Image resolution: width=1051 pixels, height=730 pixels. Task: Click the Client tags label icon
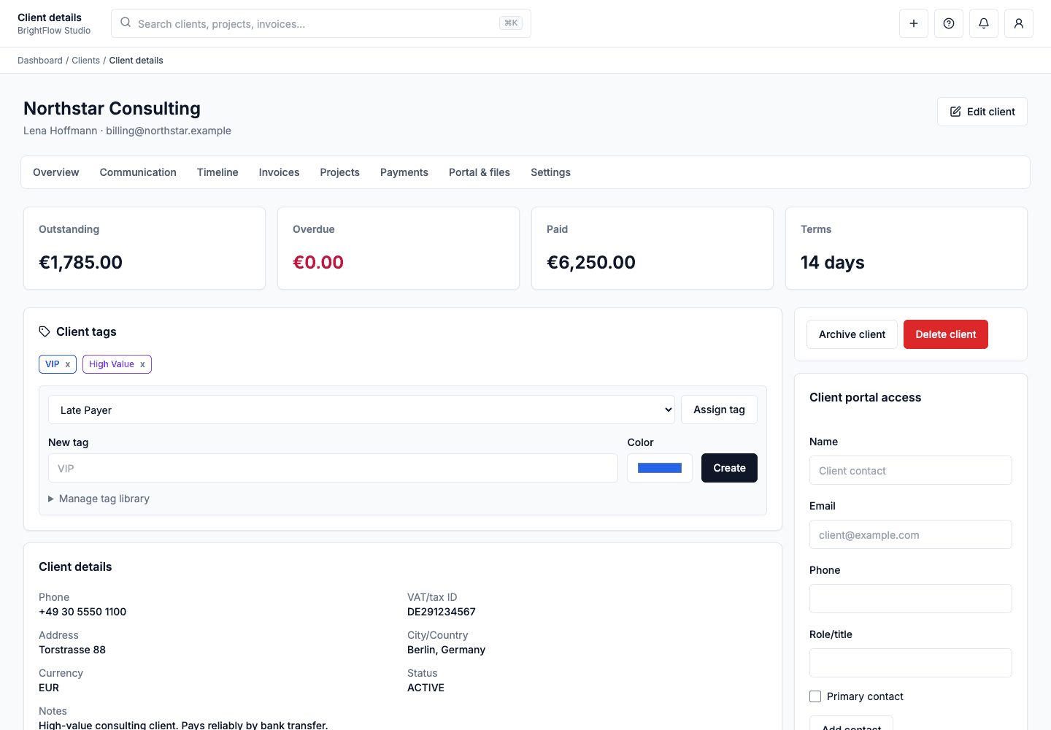(x=45, y=331)
